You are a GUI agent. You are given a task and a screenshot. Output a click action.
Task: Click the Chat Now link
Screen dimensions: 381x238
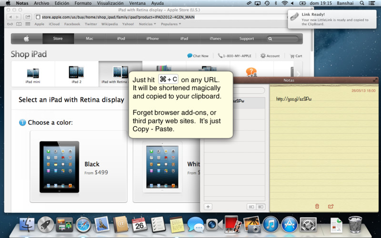(x=198, y=56)
